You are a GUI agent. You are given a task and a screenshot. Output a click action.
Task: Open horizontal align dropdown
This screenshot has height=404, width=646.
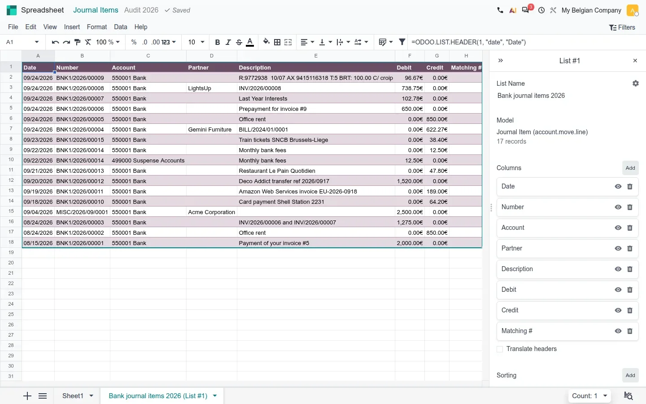(307, 42)
